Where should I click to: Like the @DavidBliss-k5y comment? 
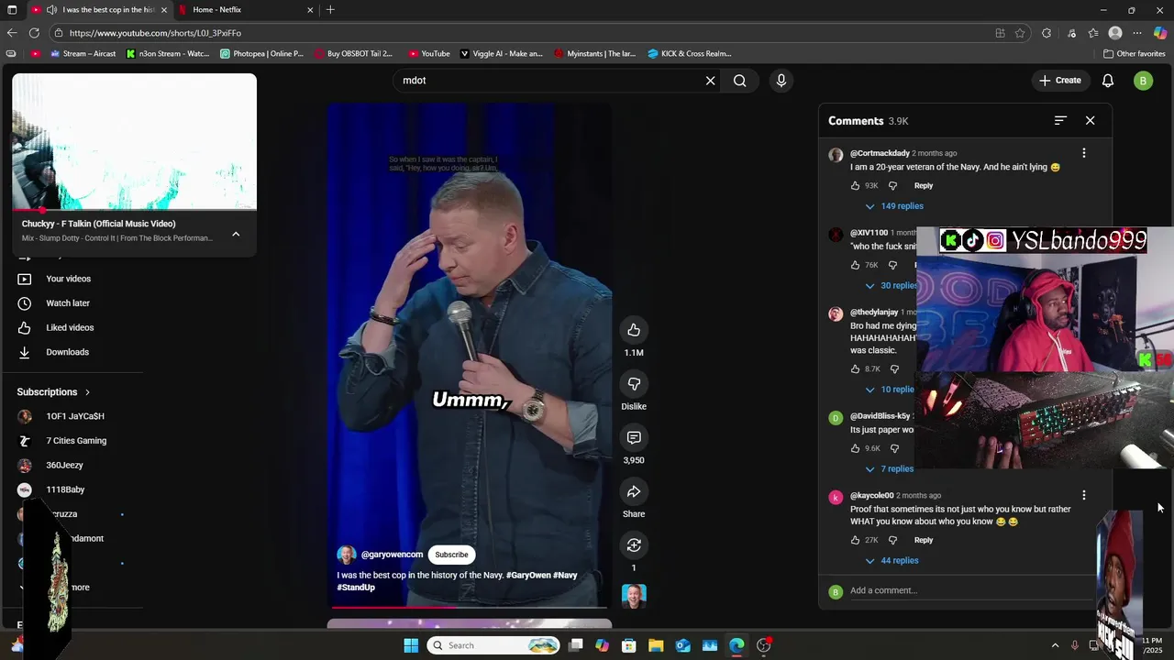[x=856, y=449]
